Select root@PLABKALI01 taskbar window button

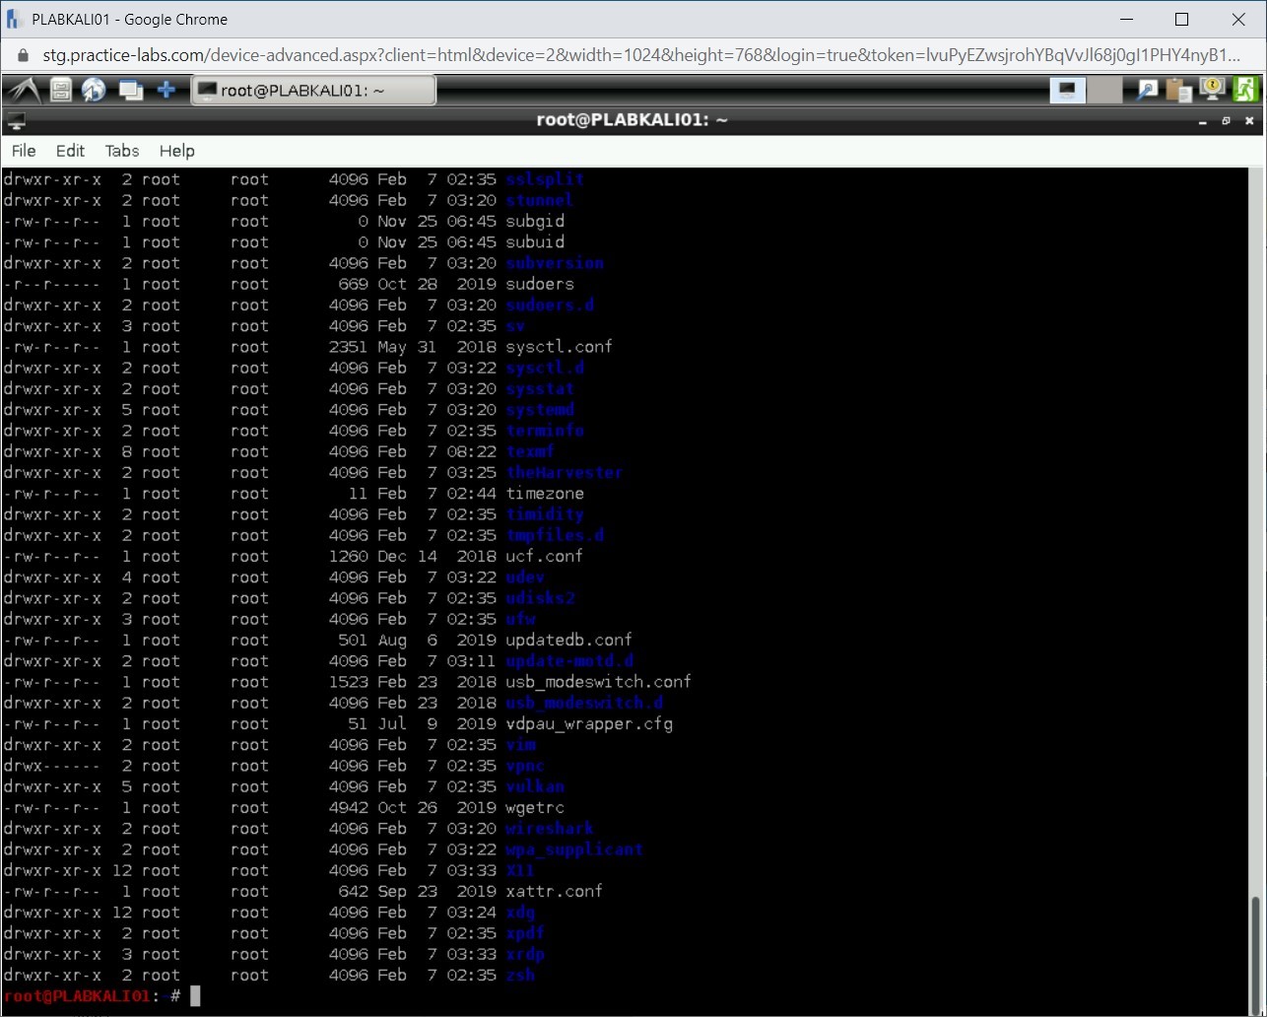coord(313,91)
